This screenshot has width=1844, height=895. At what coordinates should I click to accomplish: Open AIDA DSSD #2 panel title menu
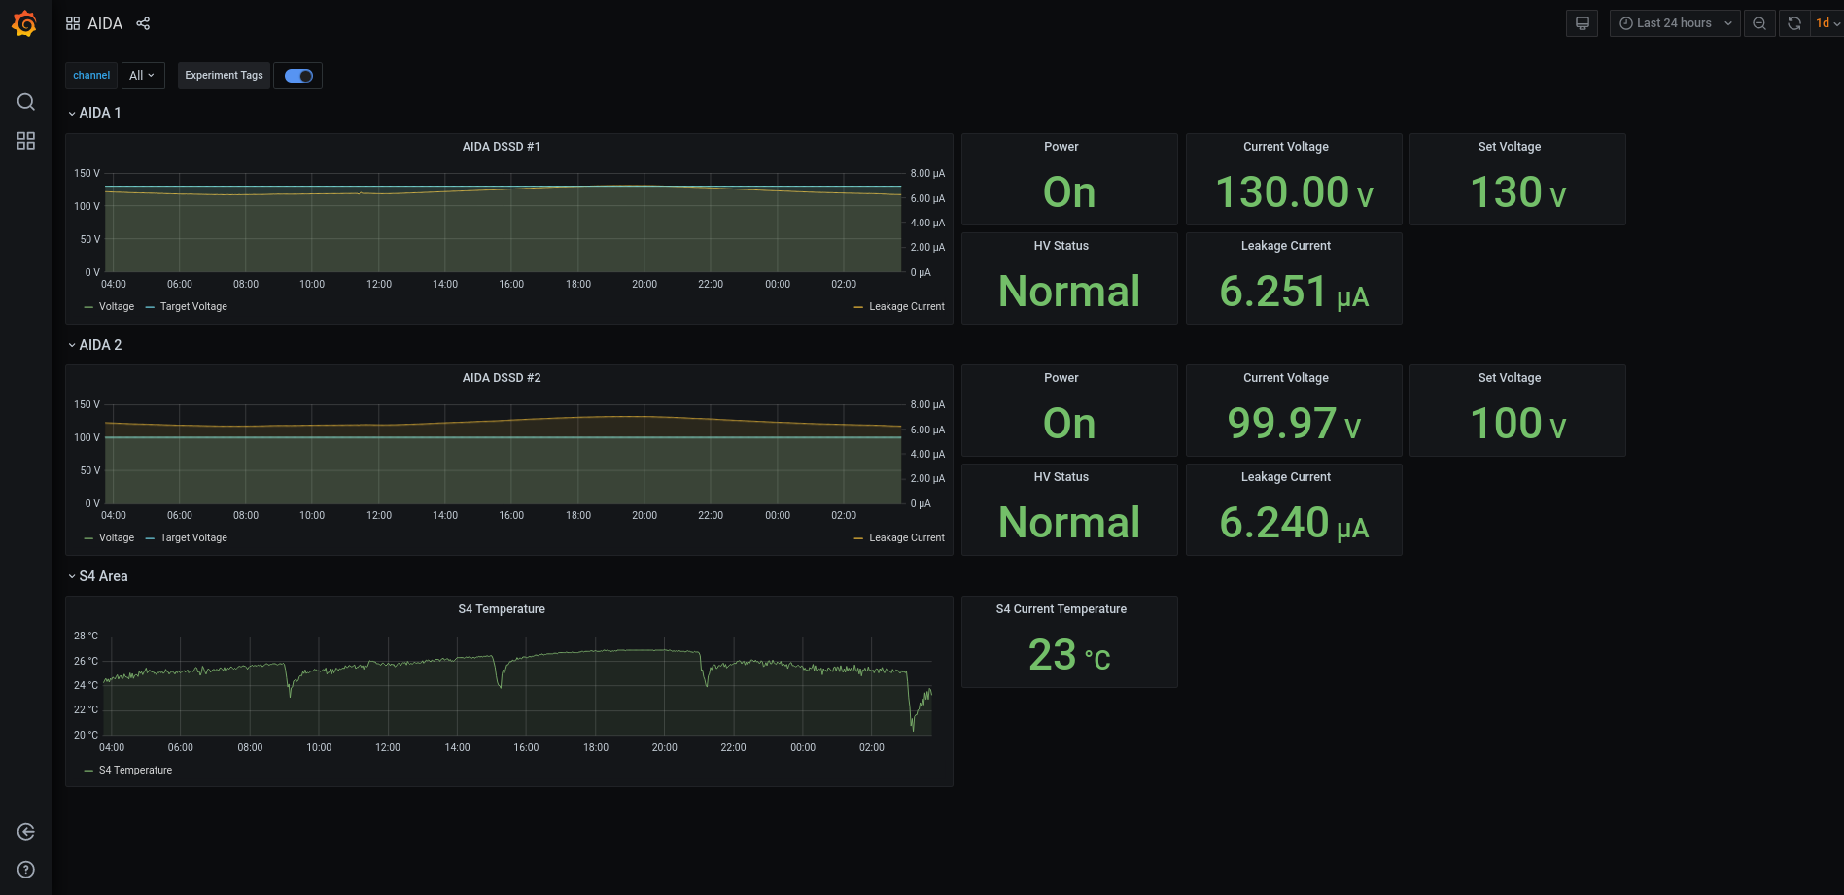tap(502, 378)
